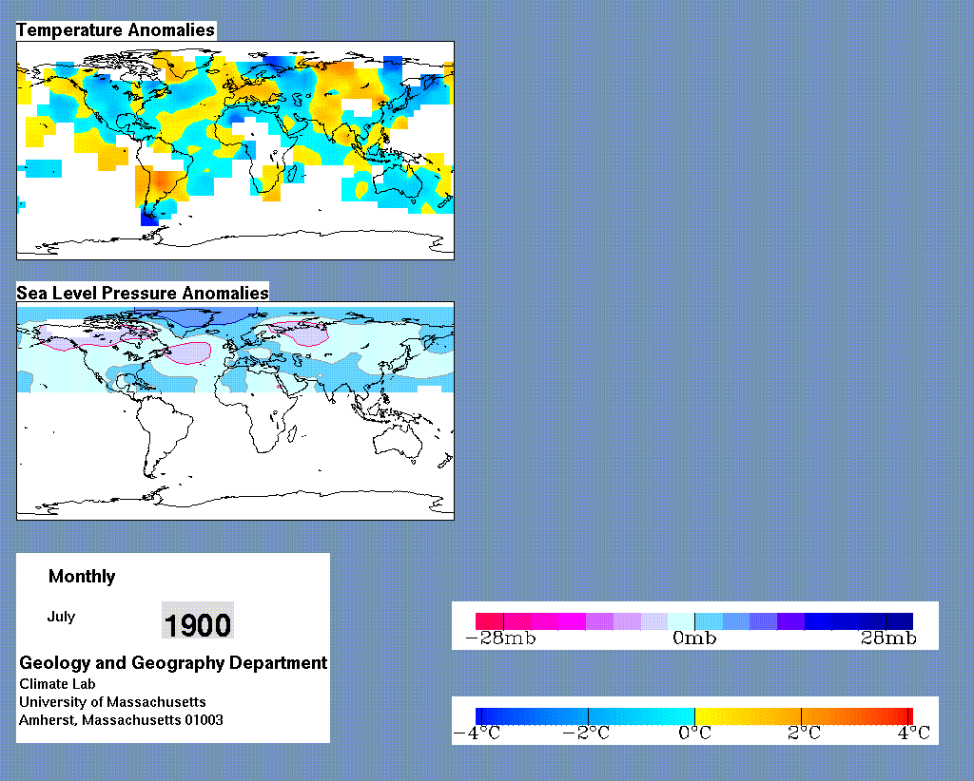974x781 pixels.
Task: Select the 1900 year display box
Action: [x=198, y=619]
